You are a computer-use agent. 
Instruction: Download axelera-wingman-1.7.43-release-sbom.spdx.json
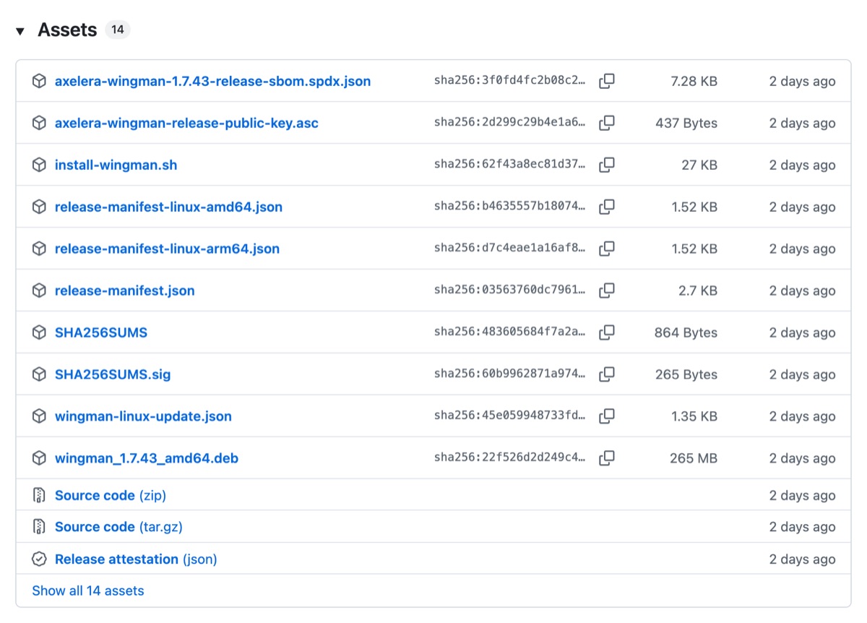212,81
